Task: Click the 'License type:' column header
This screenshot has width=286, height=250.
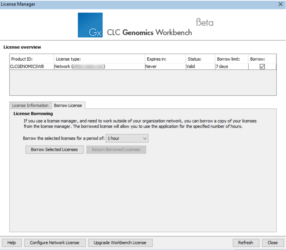Action: (x=99, y=59)
